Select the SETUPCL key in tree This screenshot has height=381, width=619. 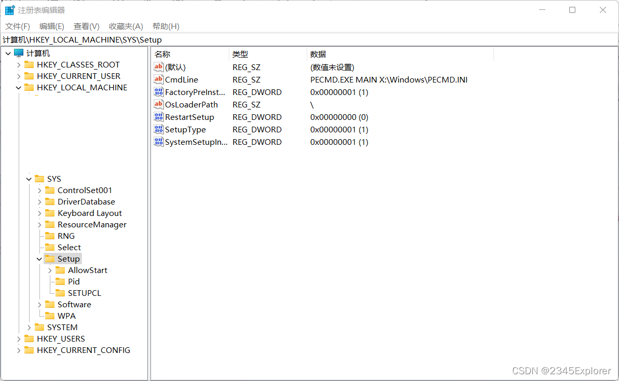point(84,293)
